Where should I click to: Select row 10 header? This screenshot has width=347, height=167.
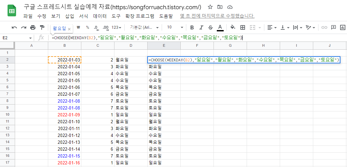tap(7, 115)
